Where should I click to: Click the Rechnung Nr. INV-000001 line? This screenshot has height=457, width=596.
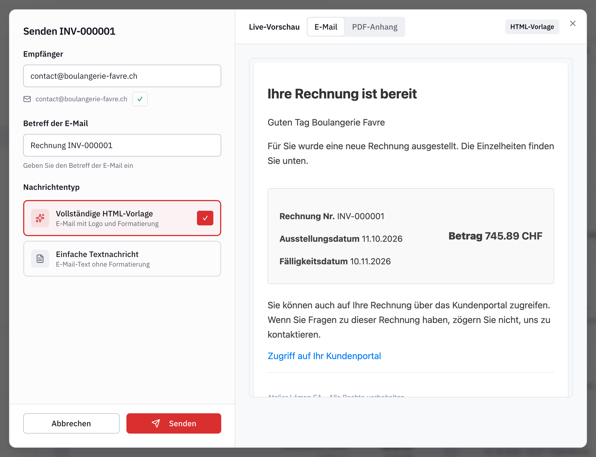coord(332,216)
